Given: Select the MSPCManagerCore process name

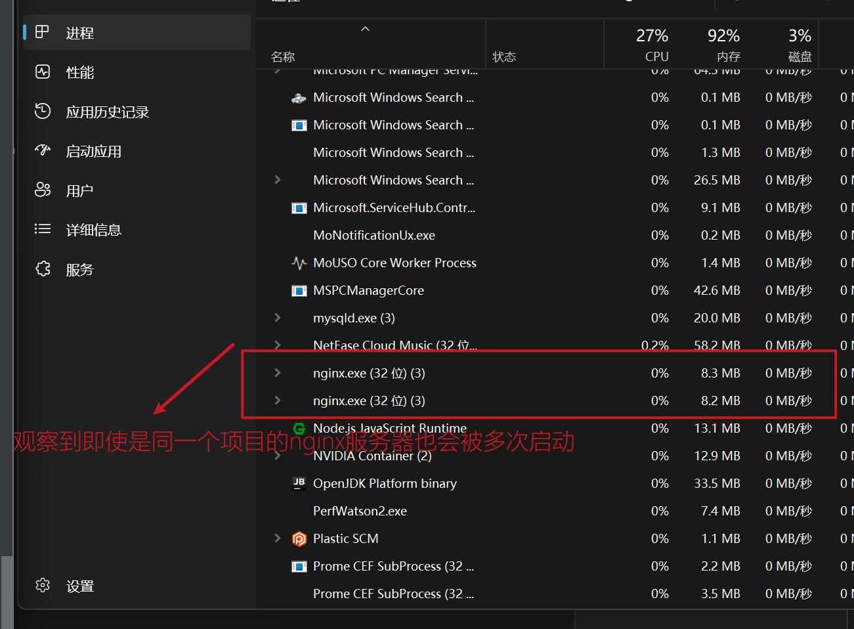Looking at the screenshot, I should click(368, 290).
